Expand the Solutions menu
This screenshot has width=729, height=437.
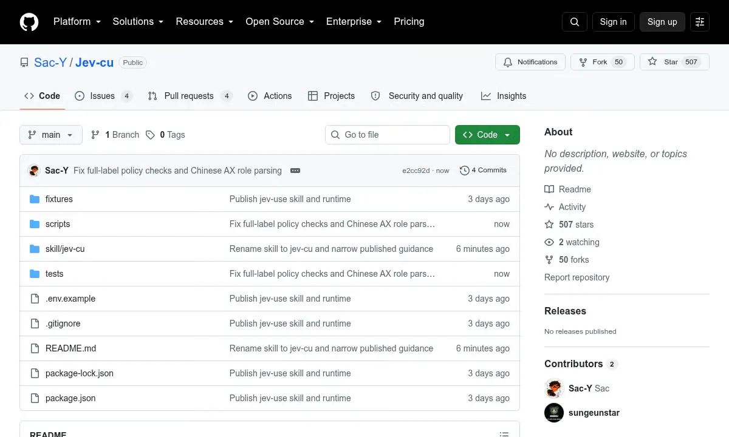[139, 22]
